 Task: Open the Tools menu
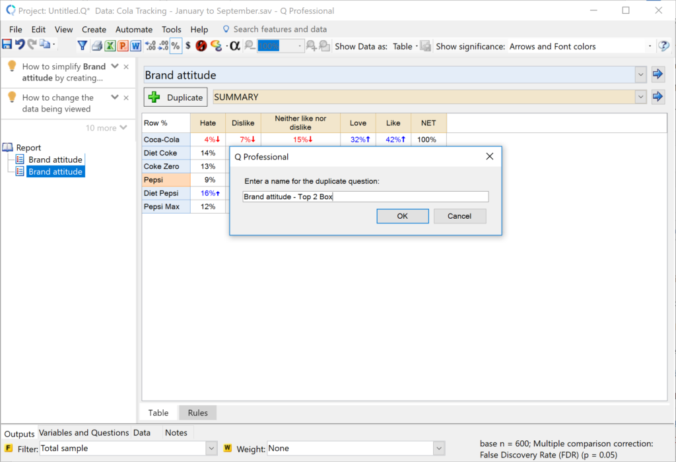(171, 29)
